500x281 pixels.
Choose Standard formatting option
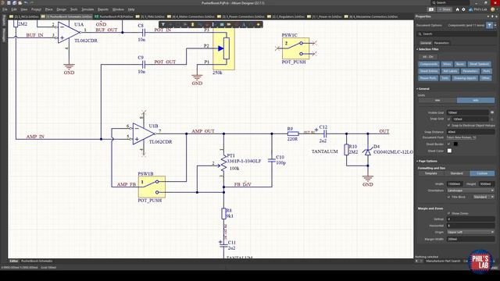(x=456, y=173)
